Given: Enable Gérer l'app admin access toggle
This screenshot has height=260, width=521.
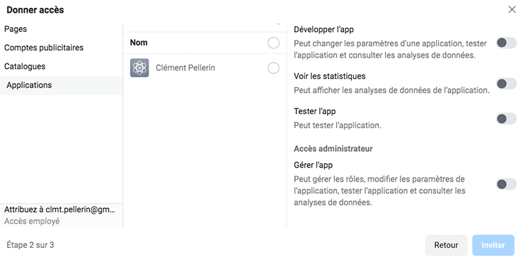Looking at the screenshot, I should [507, 184].
